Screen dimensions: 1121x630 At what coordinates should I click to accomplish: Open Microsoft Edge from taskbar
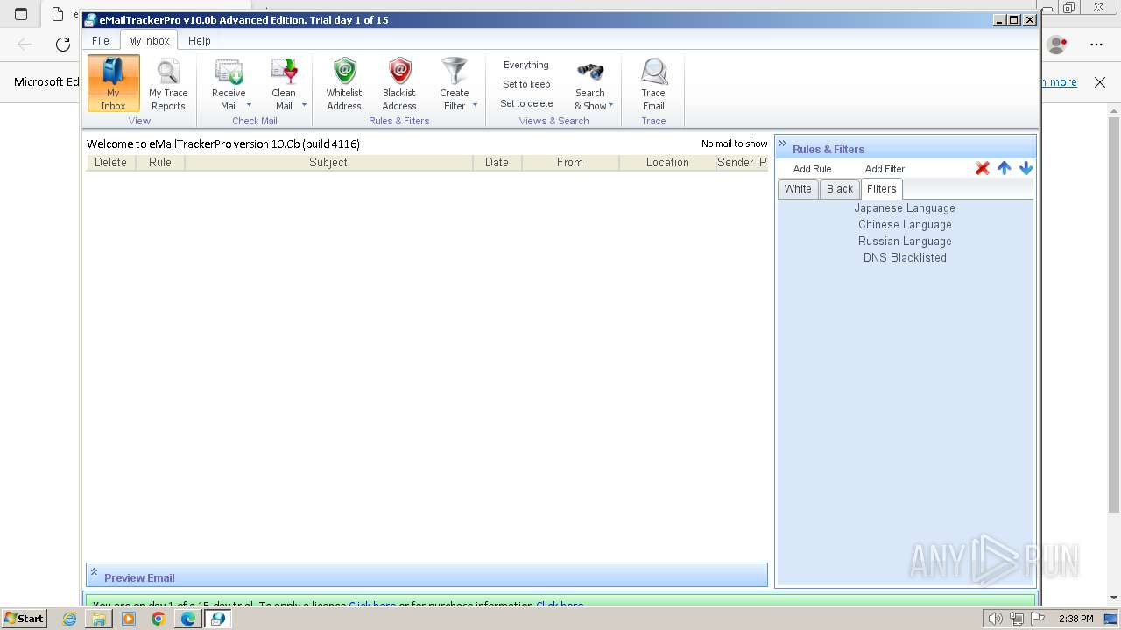[x=187, y=619]
